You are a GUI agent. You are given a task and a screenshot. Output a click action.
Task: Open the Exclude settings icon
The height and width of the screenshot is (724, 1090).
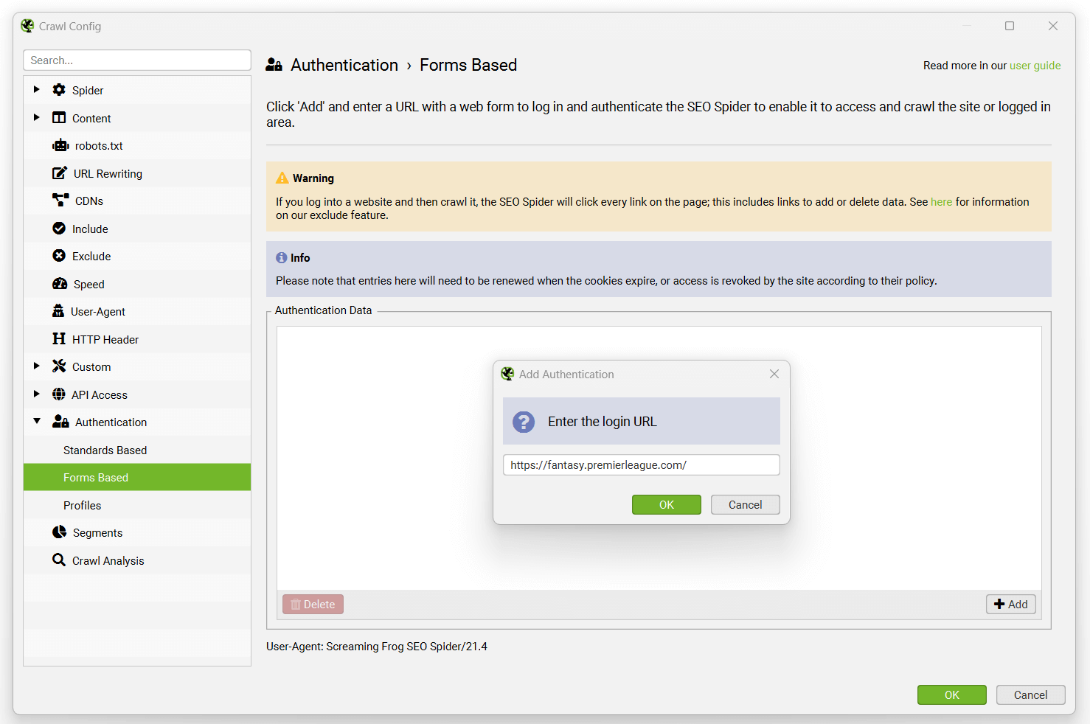[x=59, y=256]
